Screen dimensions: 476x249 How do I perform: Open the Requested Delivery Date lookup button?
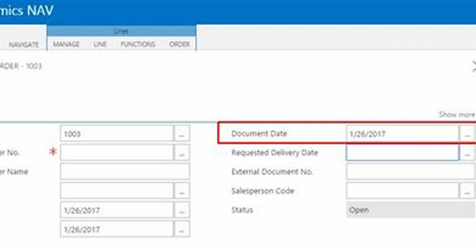coord(468,153)
